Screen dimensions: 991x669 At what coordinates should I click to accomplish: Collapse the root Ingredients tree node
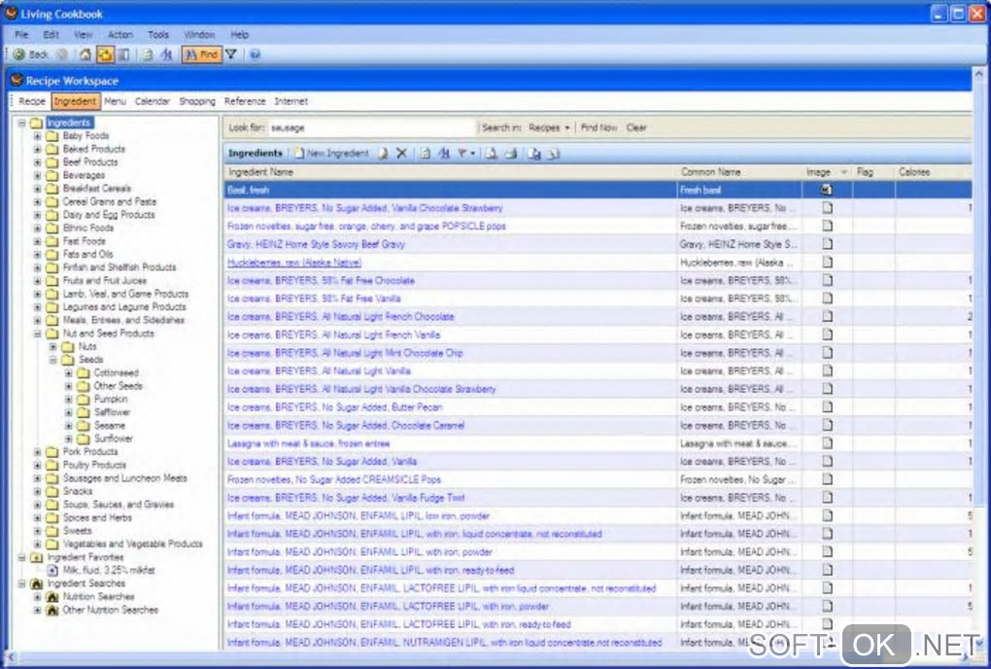coord(22,123)
